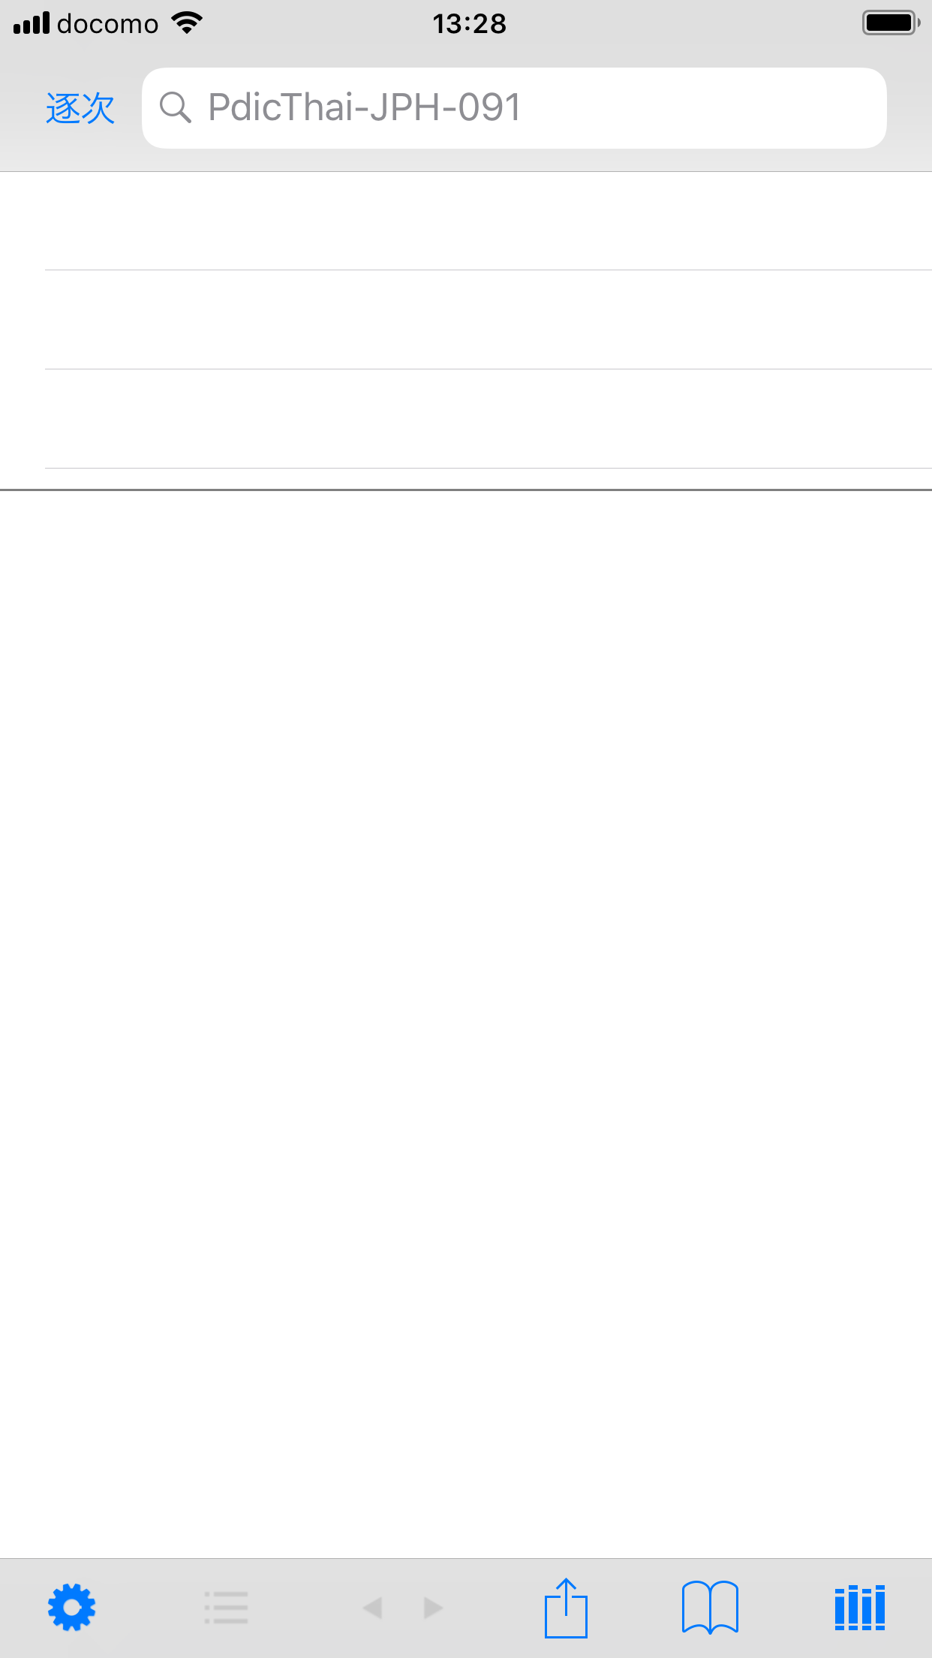Click the divider between list and detail pane
Viewport: 932px width, 1658px height.
pyautogui.click(x=466, y=490)
